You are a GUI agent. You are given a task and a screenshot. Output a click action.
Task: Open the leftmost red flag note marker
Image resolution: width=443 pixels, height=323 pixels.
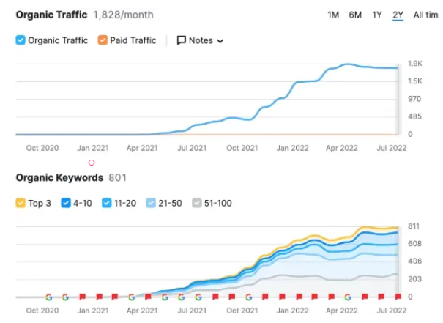[x=82, y=297]
